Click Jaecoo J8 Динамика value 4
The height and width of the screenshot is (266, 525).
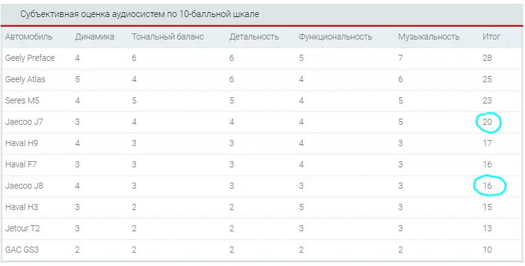pyautogui.click(x=77, y=186)
